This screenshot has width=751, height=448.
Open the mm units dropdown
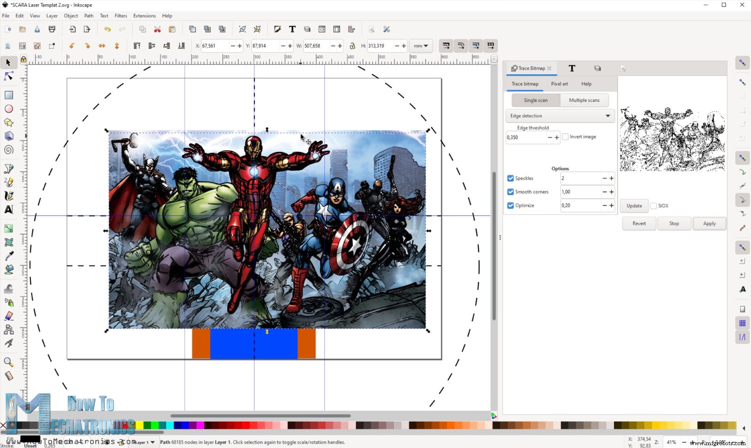pos(420,46)
